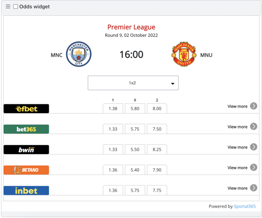The image size is (262, 218).
Task: Select bet365 draw odds 5.75
Action: point(135,129)
